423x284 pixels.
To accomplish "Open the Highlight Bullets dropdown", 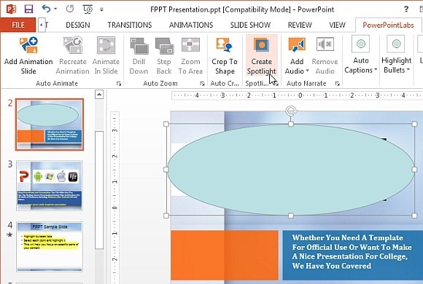I will (x=396, y=66).
